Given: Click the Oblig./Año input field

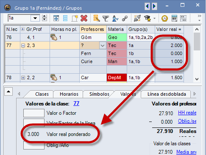Looking at the screenshot, I should pos(34,145).
